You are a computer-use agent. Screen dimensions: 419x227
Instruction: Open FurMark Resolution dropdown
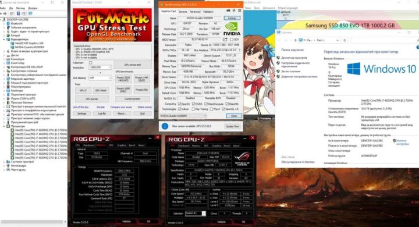(100, 68)
